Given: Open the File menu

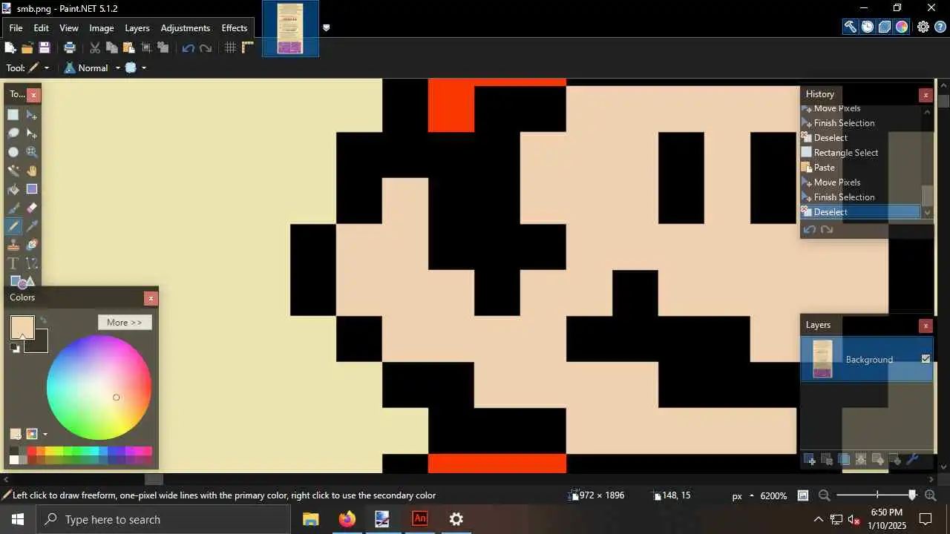Looking at the screenshot, I should (x=16, y=27).
